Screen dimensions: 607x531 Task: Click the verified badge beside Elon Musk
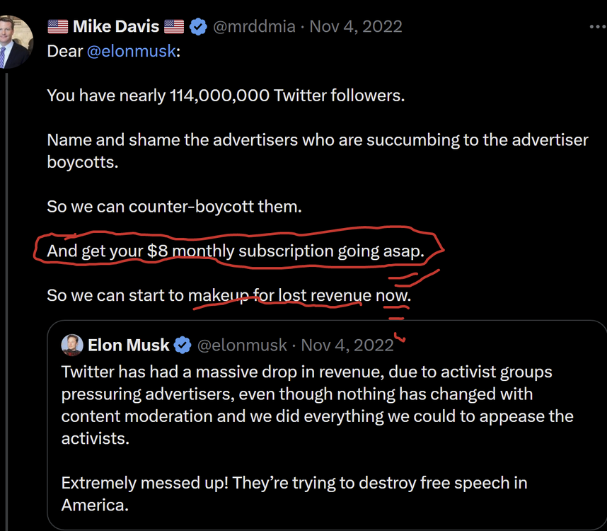pos(183,345)
